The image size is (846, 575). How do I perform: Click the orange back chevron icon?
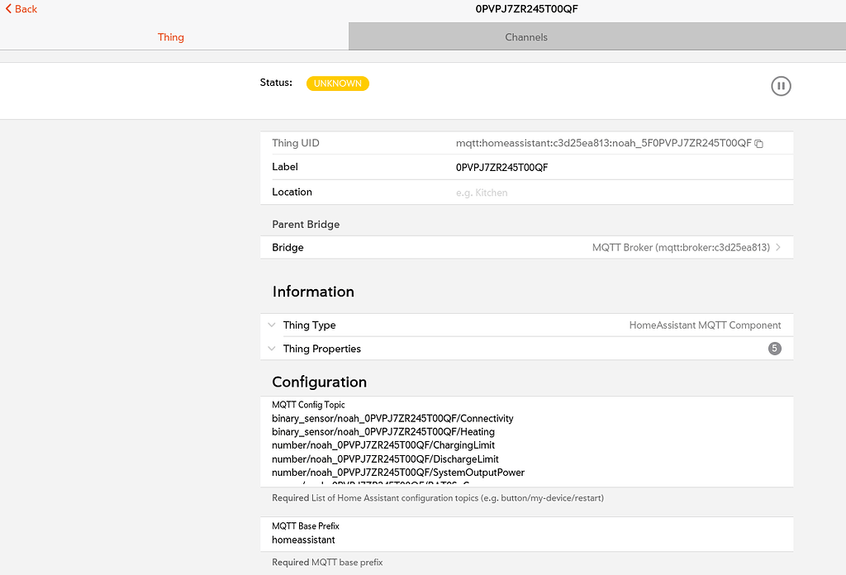tap(7, 9)
